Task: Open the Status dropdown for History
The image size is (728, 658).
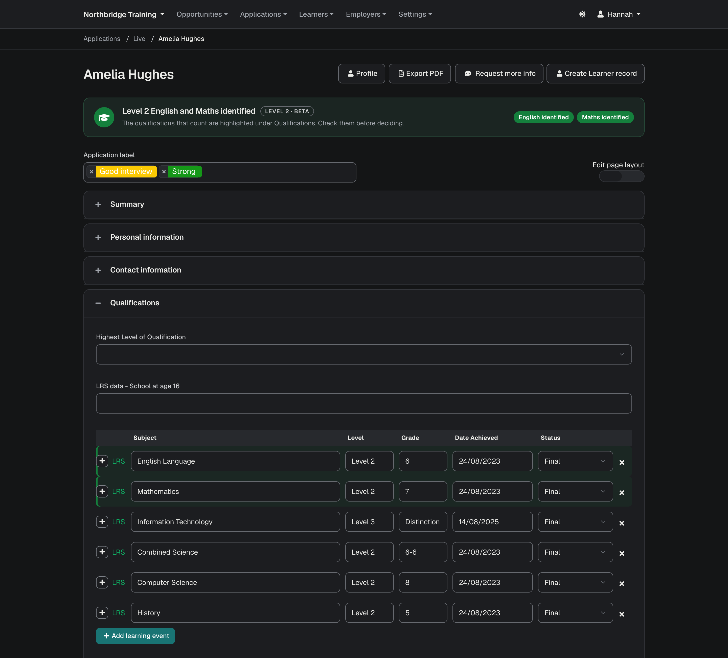Action: point(575,612)
